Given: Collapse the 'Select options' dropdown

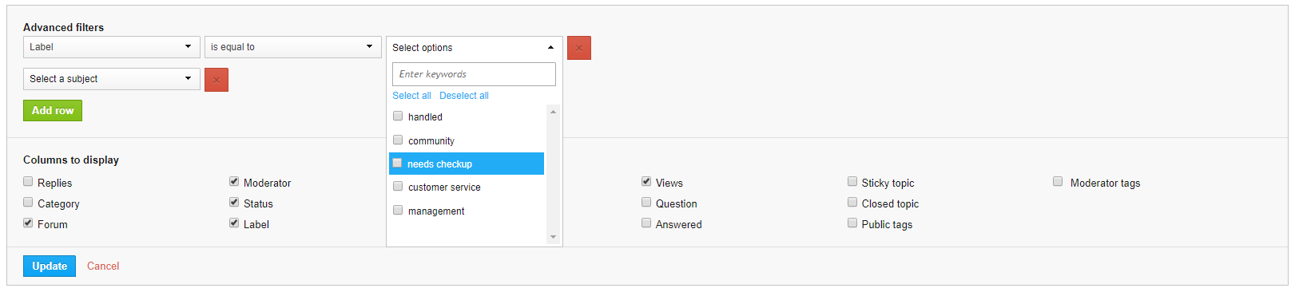Looking at the screenshot, I should pyautogui.click(x=475, y=48).
